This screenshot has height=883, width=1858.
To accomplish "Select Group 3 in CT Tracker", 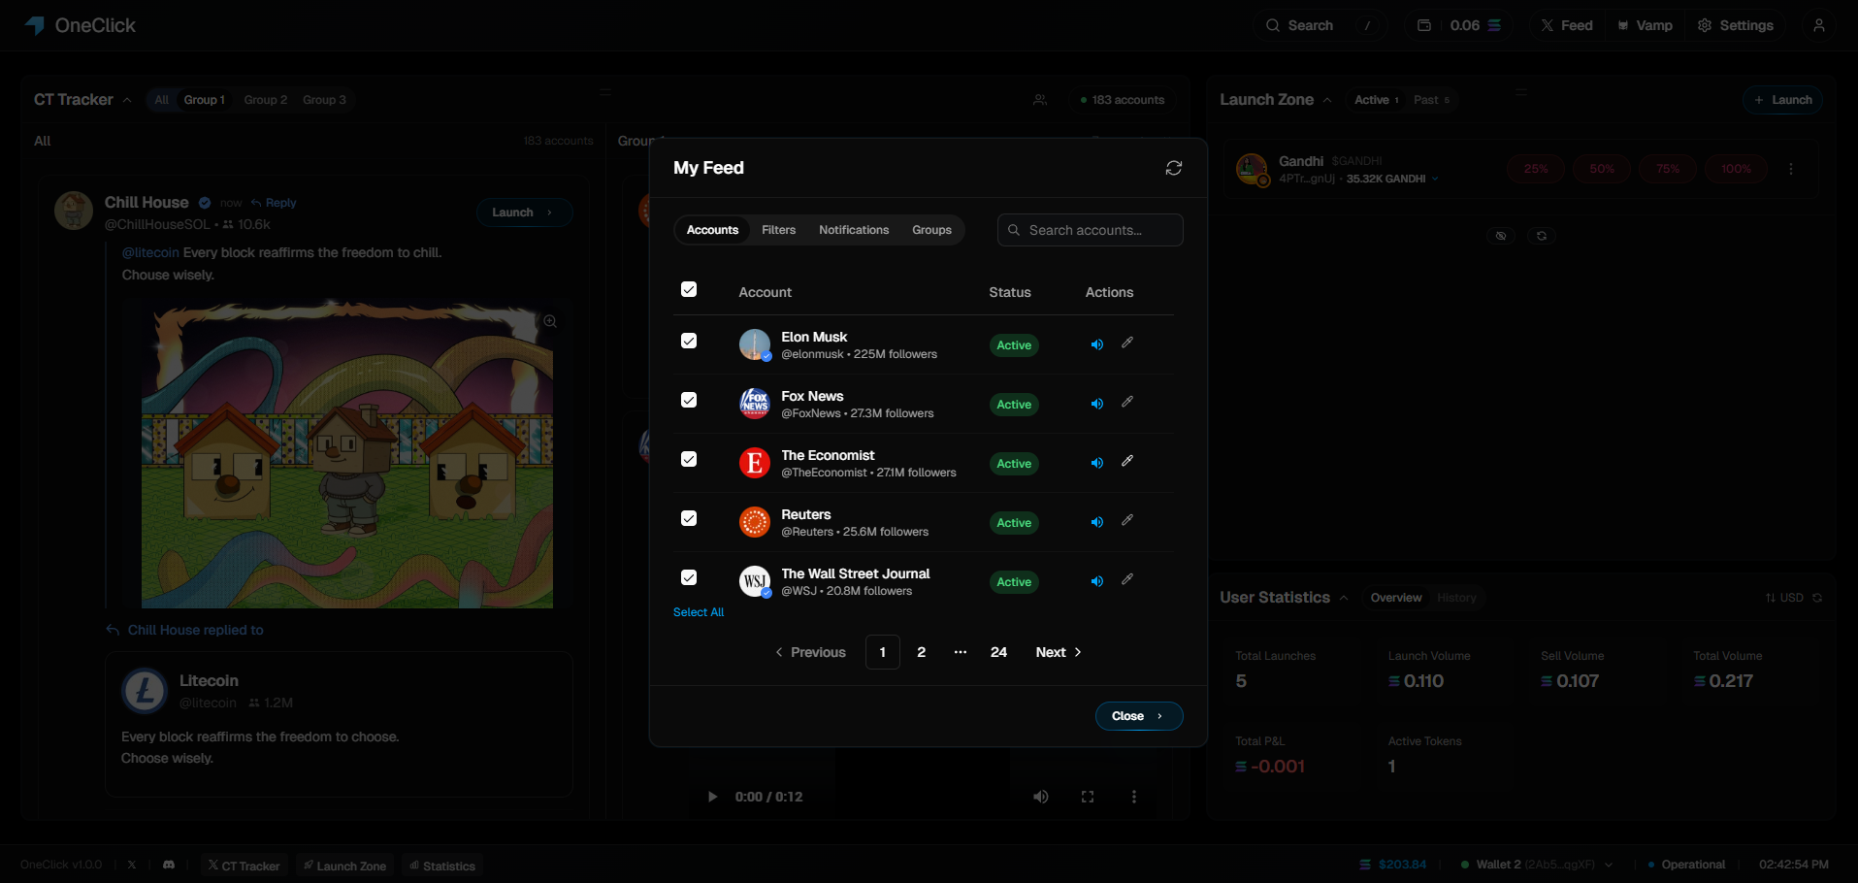I will click(x=324, y=100).
